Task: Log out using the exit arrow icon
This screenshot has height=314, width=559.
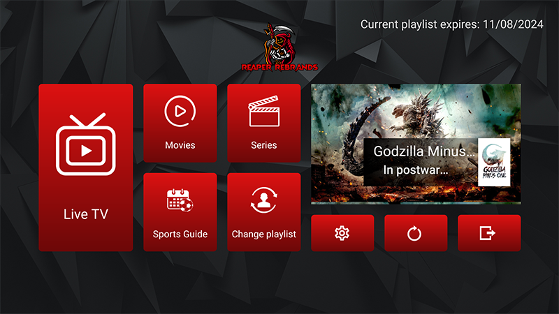Action: (x=488, y=233)
